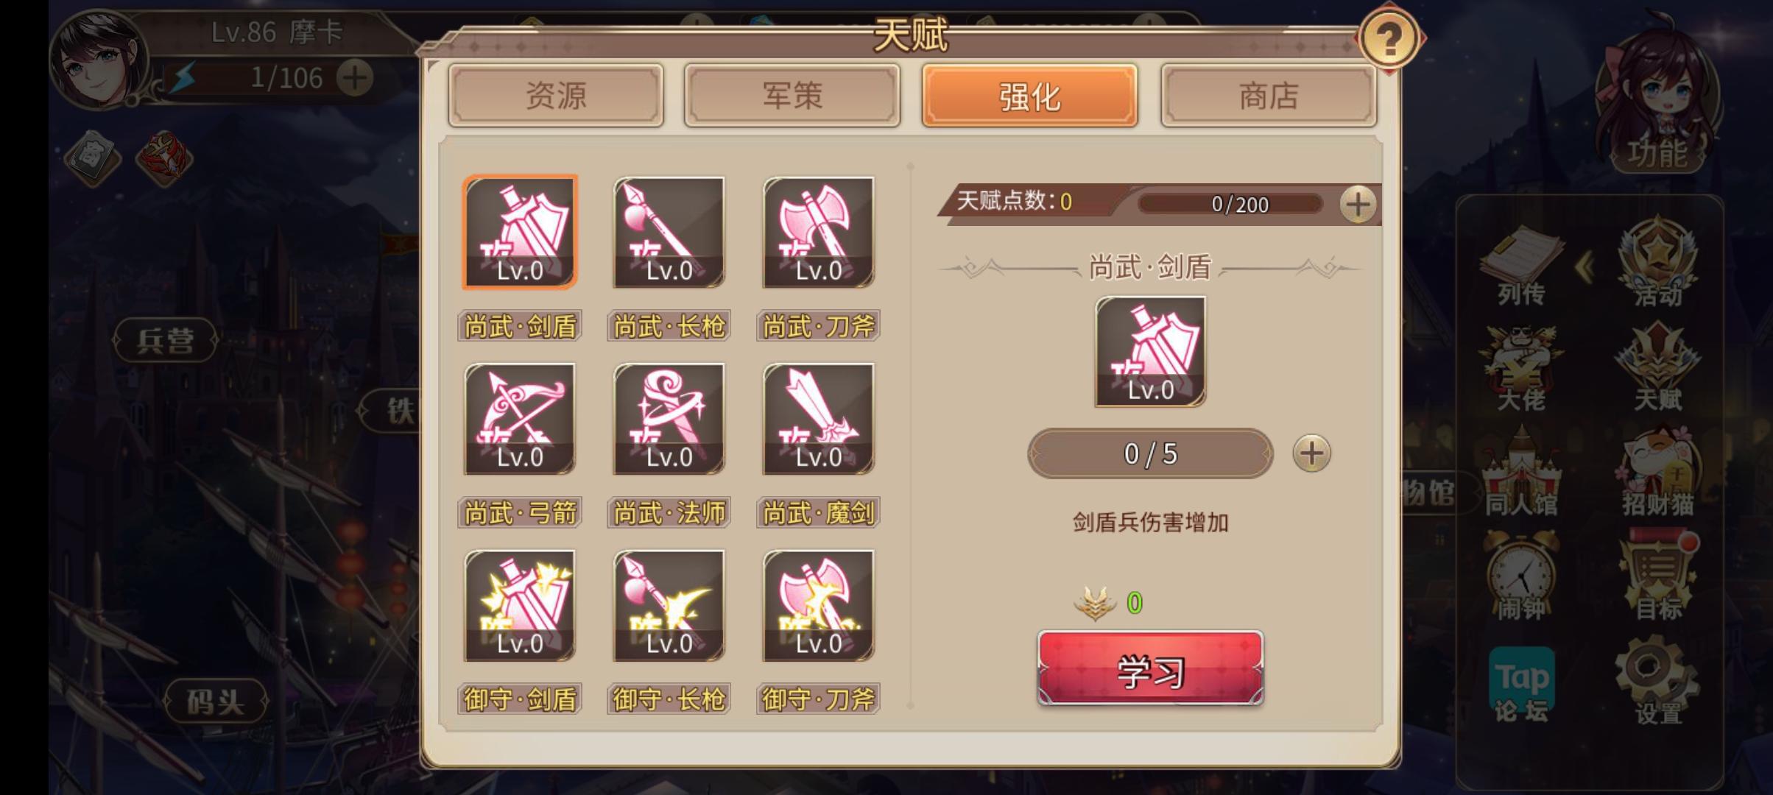Viewport: 1773px width, 795px height.
Task: Switch to the 军策 tab
Action: [x=792, y=96]
